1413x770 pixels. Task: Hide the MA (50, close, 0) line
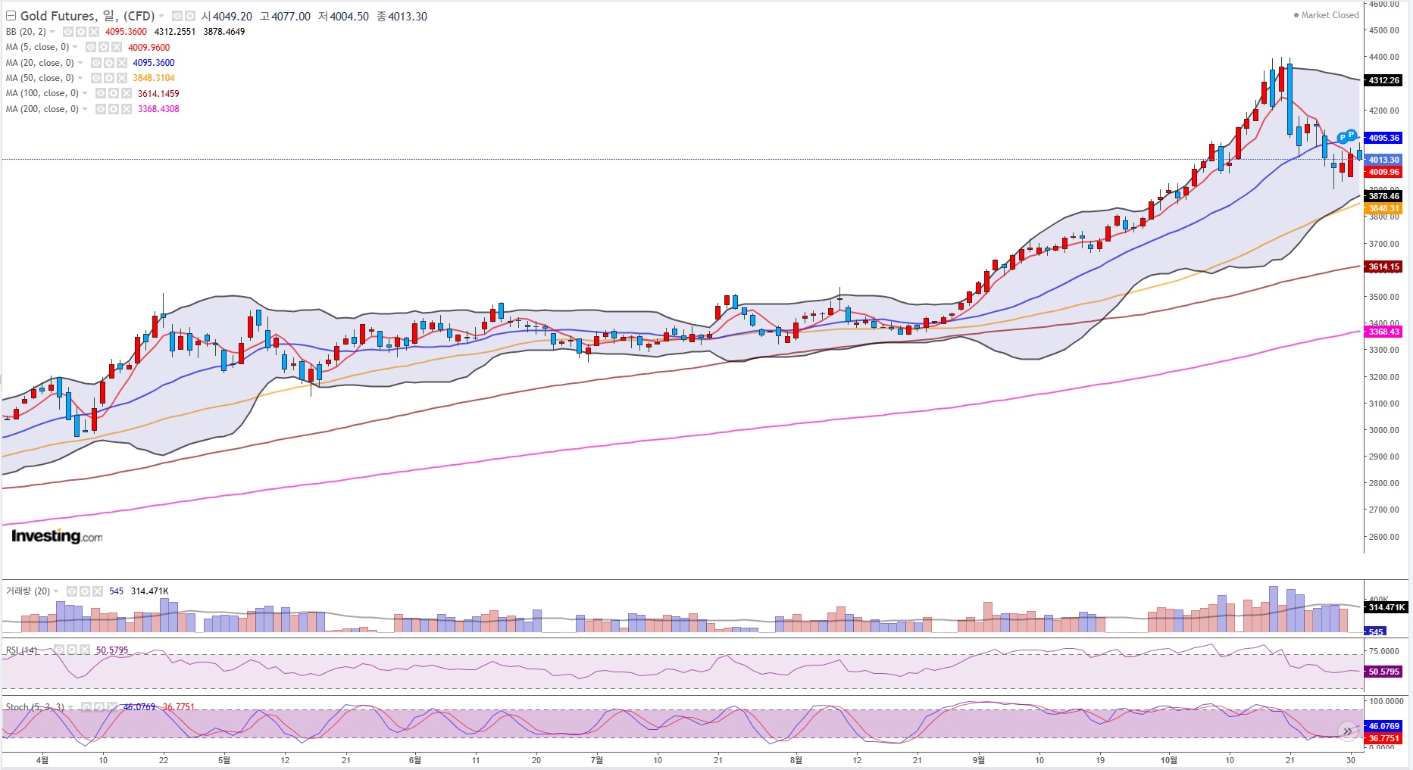[96, 78]
